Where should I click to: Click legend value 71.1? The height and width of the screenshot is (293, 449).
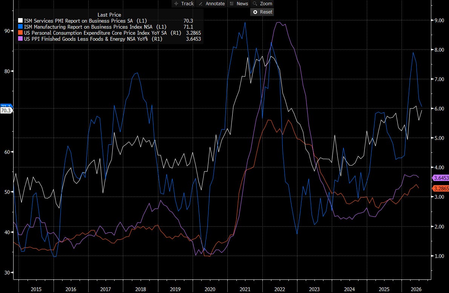click(x=188, y=27)
